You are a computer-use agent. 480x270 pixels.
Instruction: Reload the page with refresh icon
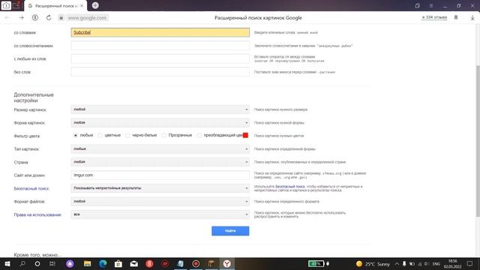pyautogui.click(x=49, y=18)
